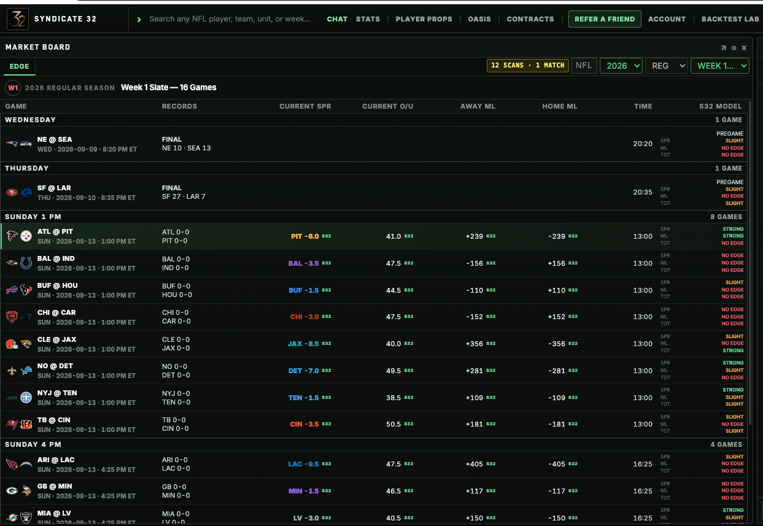The image size is (763, 526).
Task: Select the TB @ CIN game title
Action: 53,420
